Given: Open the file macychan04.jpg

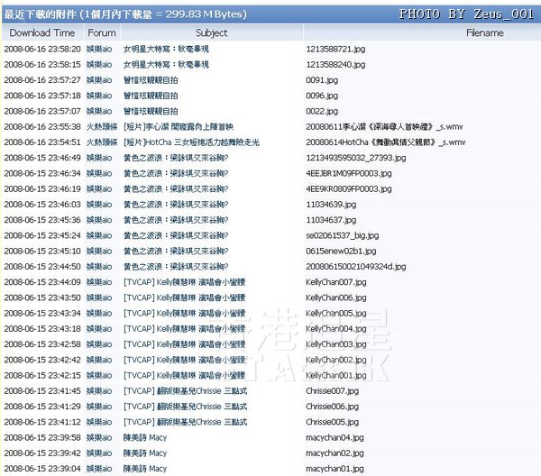Looking at the screenshot, I should [x=335, y=437].
